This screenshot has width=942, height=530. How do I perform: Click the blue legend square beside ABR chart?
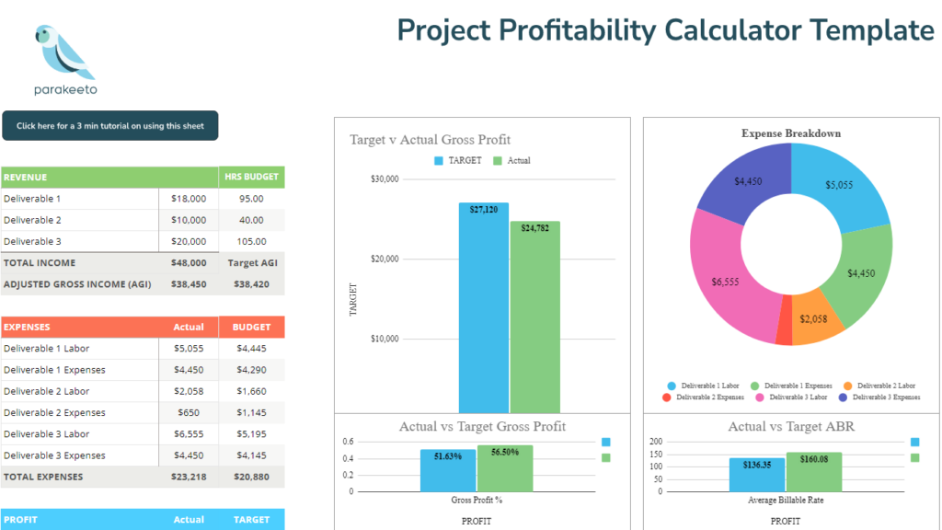[914, 443]
